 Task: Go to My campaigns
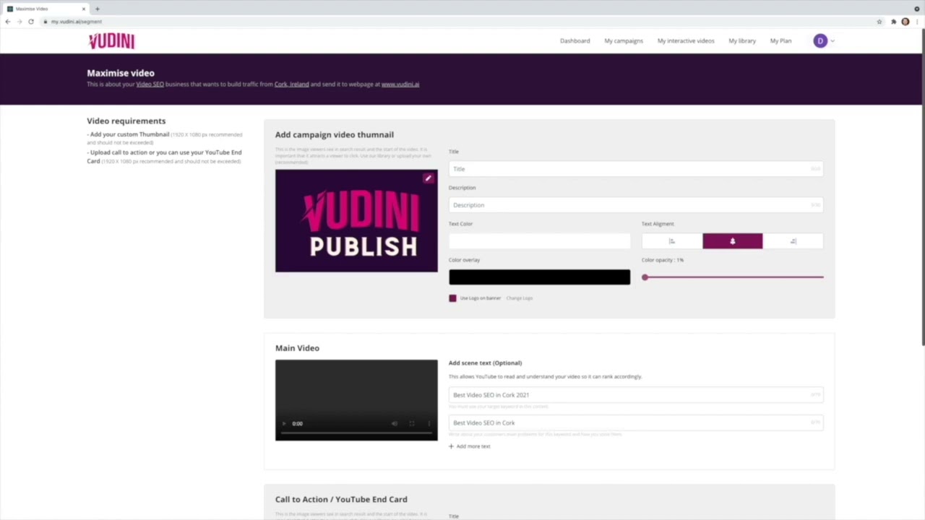(623, 41)
